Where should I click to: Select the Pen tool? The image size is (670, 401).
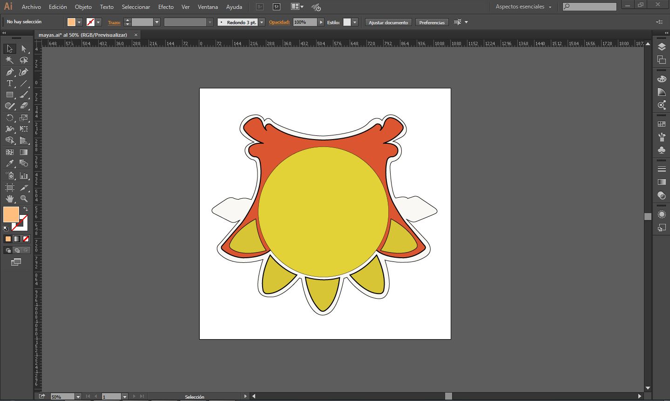click(x=10, y=72)
